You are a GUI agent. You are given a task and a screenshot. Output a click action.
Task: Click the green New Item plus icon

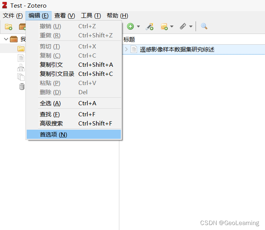130,26
